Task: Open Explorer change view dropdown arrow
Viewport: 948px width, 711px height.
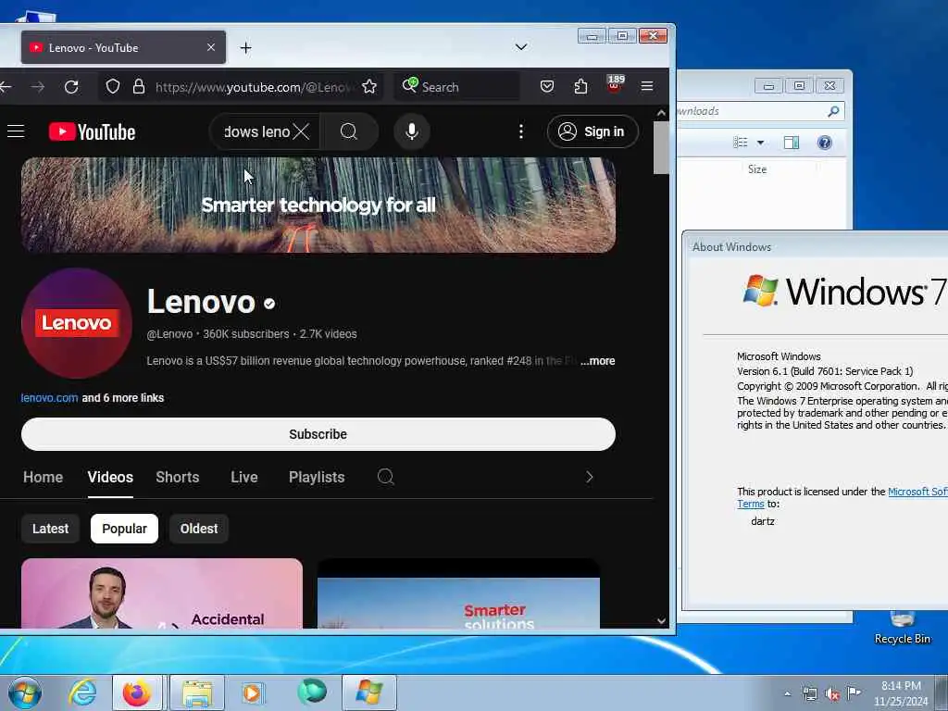Action: click(x=761, y=143)
